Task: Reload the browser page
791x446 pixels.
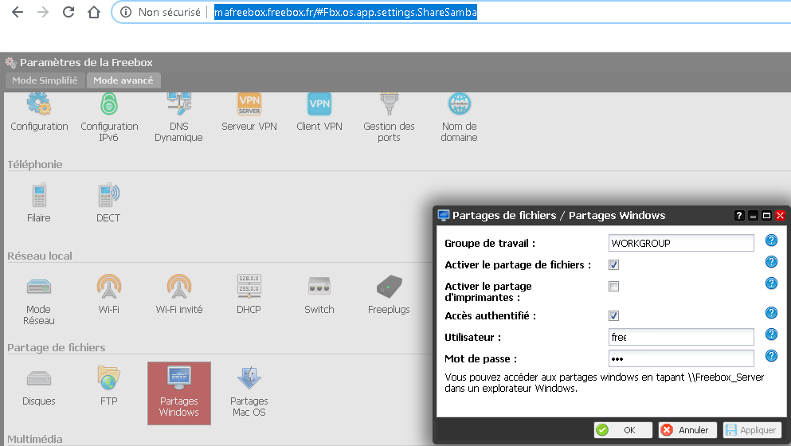Action: coord(68,12)
